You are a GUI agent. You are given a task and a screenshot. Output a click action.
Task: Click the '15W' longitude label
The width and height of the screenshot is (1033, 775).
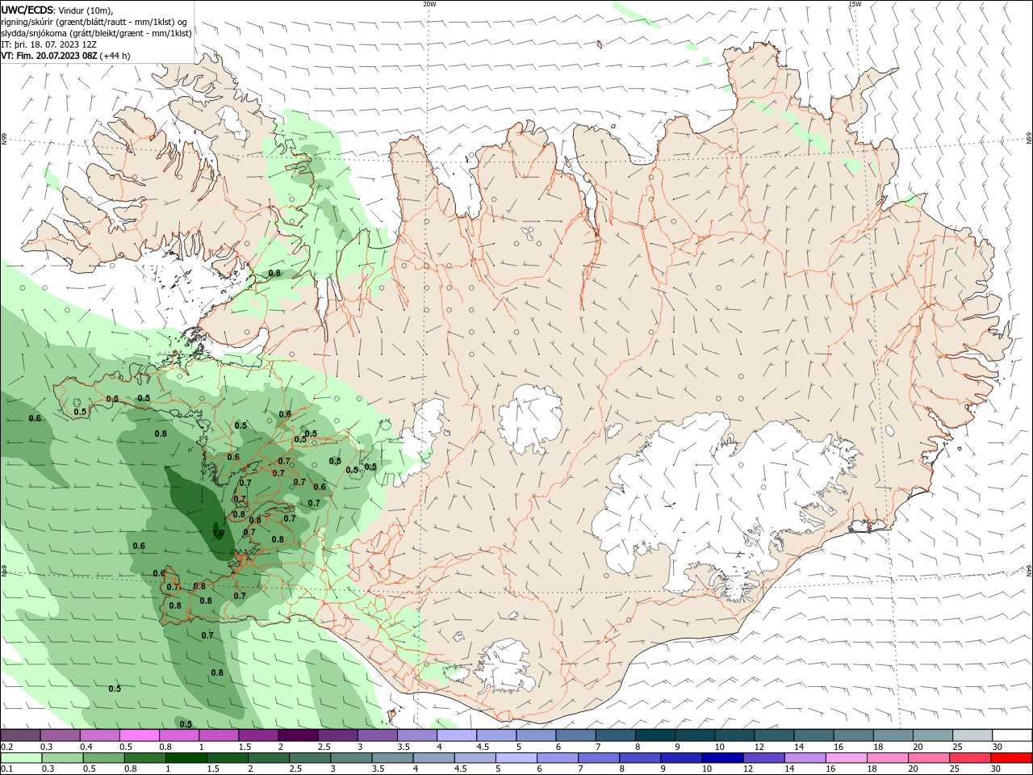pyautogui.click(x=855, y=3)
